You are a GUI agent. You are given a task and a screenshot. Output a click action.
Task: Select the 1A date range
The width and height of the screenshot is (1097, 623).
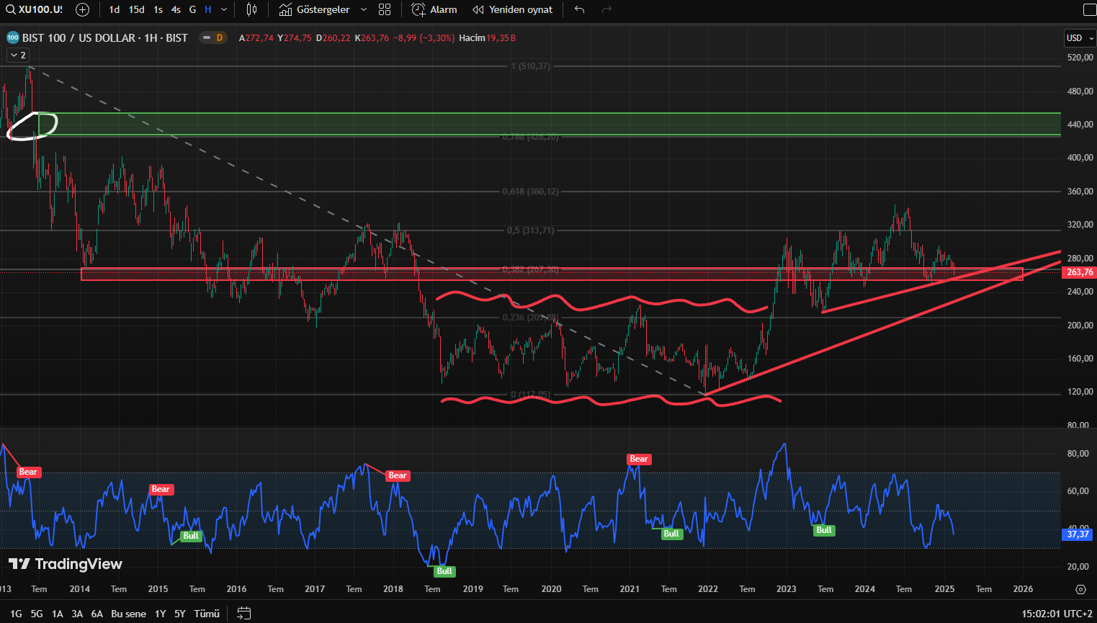[x=58, y=614]
